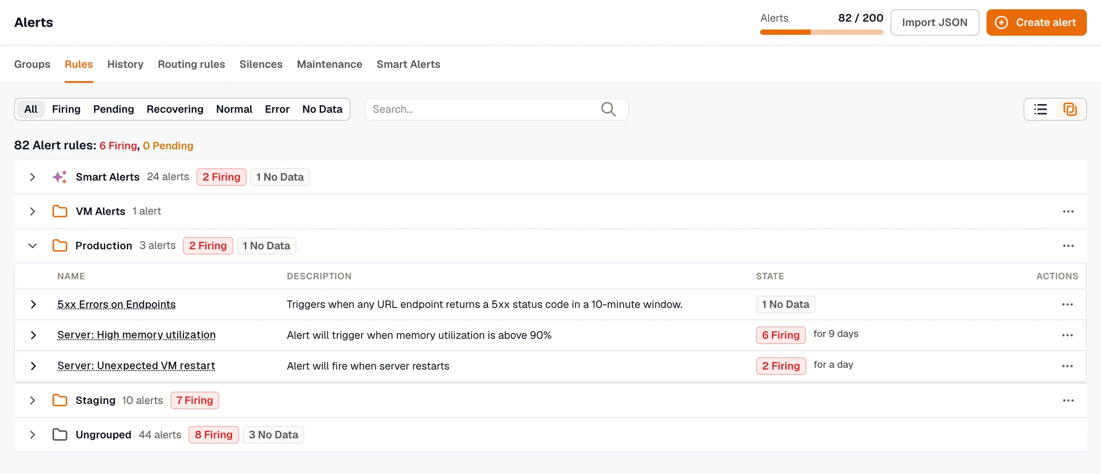This screenshot has width=1101, height=474.
Task: Open 5xx Errors on Endpoints rule link
Action: click(117, 304)
